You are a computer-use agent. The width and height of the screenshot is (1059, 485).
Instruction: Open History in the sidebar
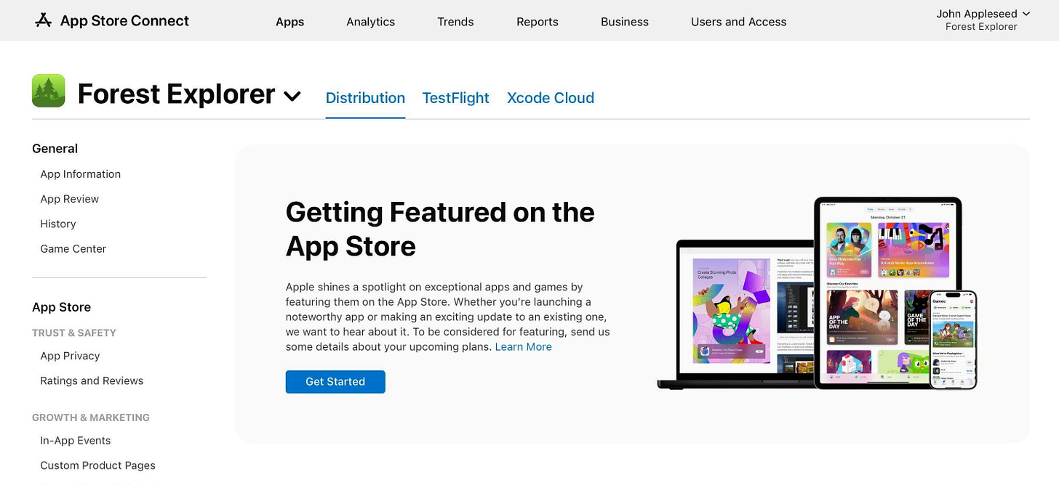coord(58,224)
